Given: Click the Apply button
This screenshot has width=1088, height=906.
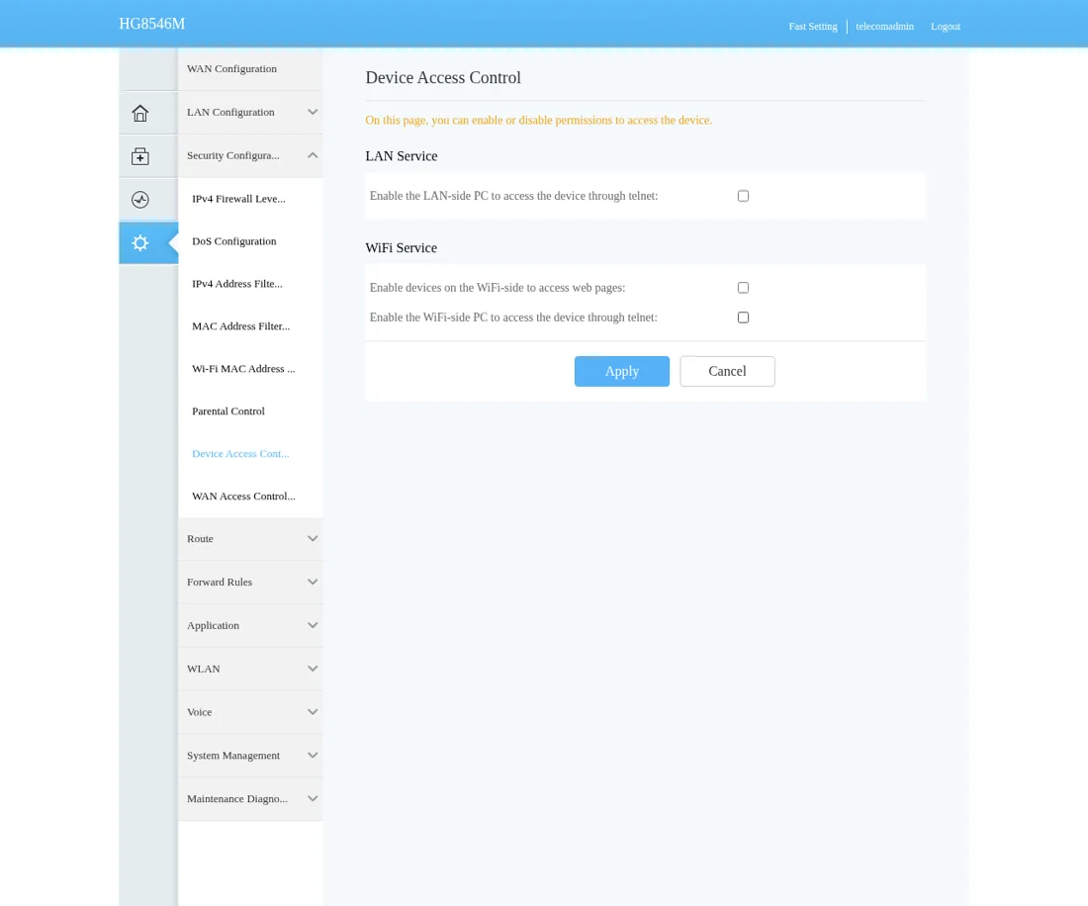Looking at the screenshot, I should [622, 371].
